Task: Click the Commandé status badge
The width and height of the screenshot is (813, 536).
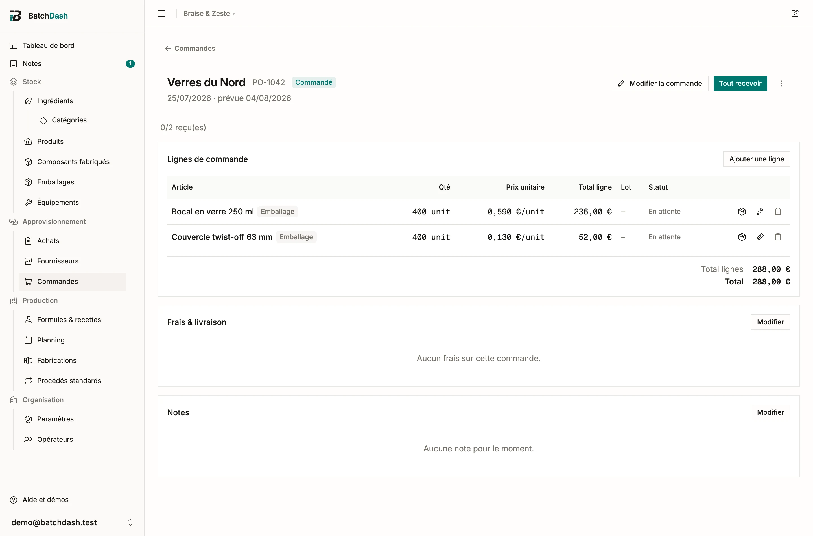Action: tap(314, 82)
